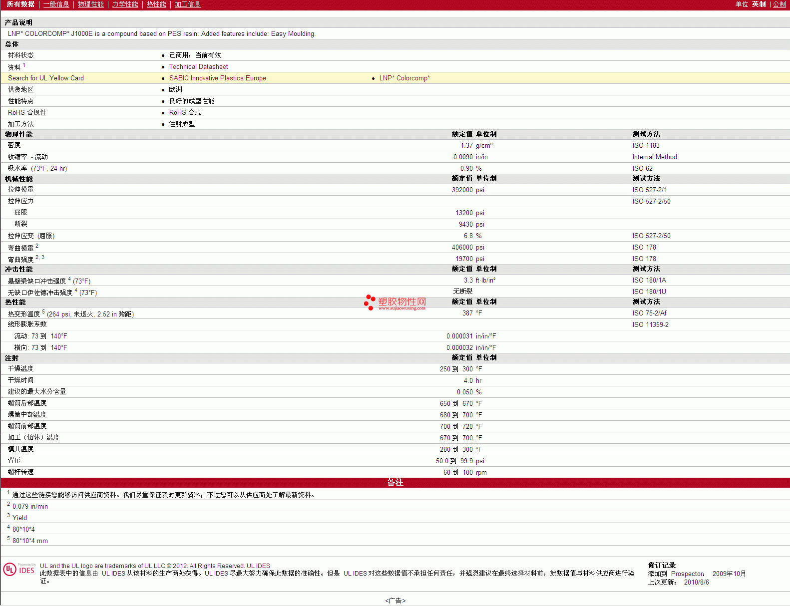Screen dimensions: 790x606
Task: Open the LNP* Colorcomp* link
Action: click(x=404, y=78)
